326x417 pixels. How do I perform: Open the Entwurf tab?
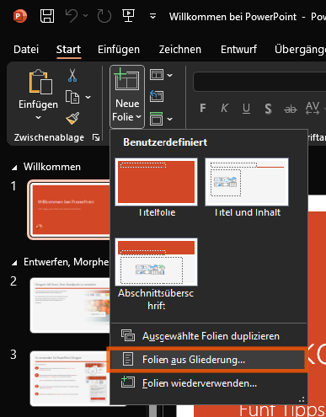click(238, 50)
